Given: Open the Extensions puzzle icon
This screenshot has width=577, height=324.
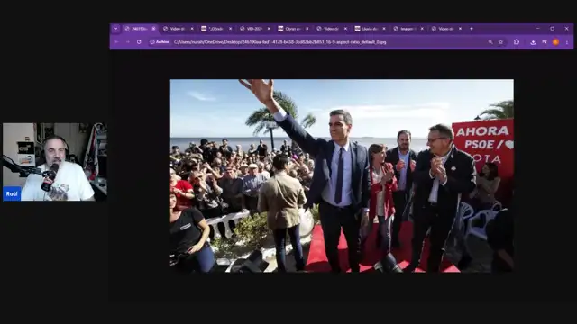Looking at the screenshot, I should 517,42.
